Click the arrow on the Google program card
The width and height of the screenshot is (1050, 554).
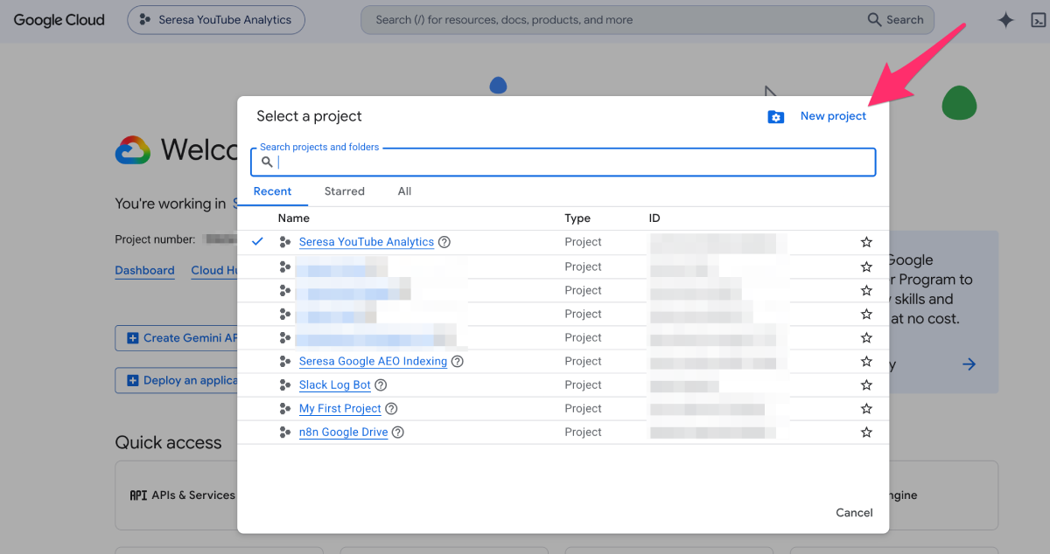[x=969, y=364]
